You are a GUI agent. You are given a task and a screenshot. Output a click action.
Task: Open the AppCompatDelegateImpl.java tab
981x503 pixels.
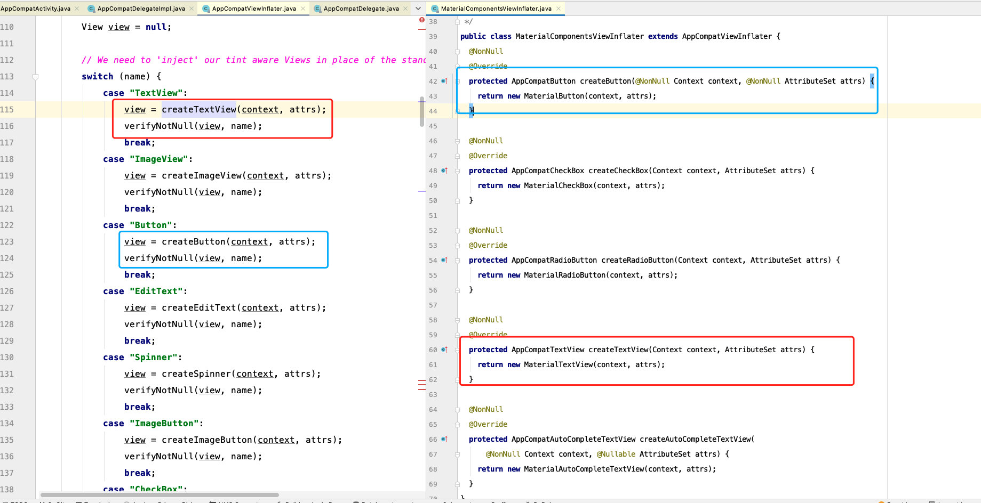pyautogui.click(x=141, y=9)
